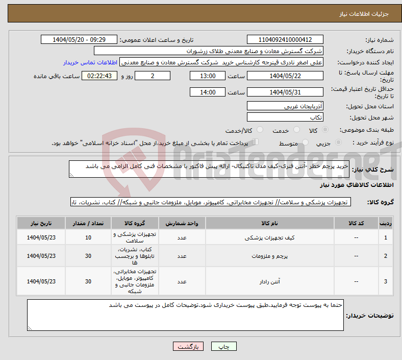Click the گروه کالا goods group field
402x360 pixels.
[x=211, y=202]
